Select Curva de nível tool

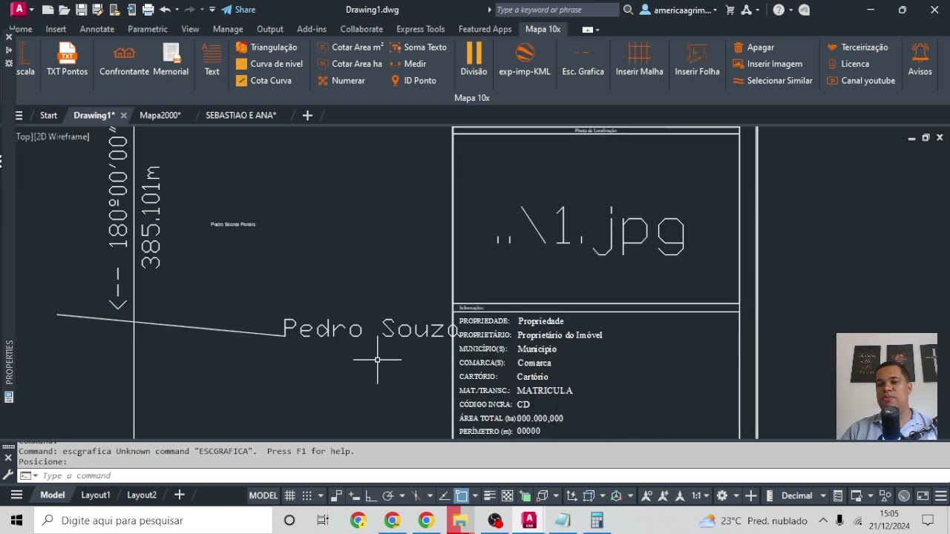pyautogui.click(x=269, y=64)
